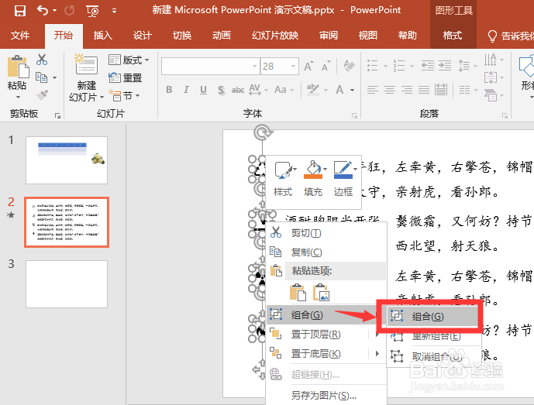
Task: Click the increase indent icon
Action: tap(444, 65)
